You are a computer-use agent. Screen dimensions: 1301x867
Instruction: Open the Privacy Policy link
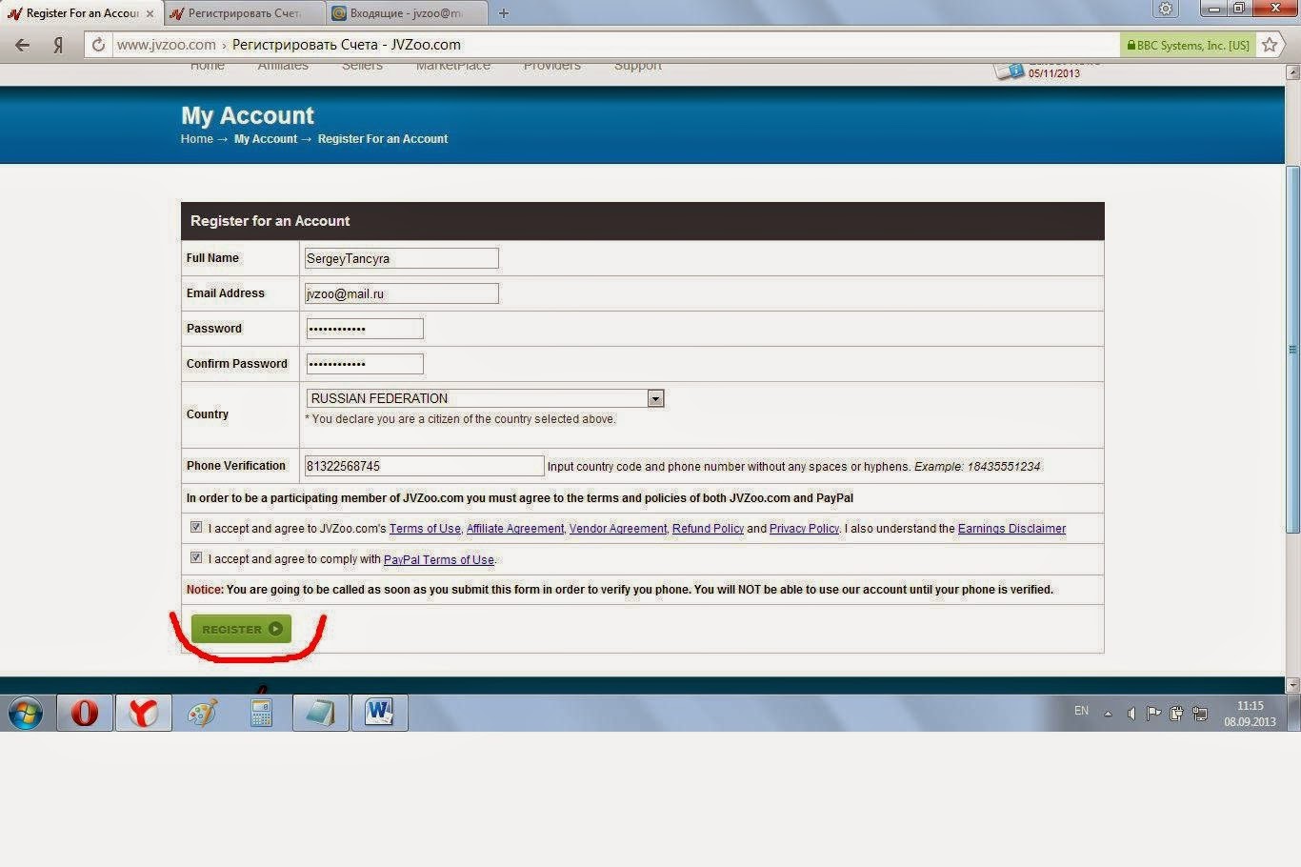click(804, 529)
